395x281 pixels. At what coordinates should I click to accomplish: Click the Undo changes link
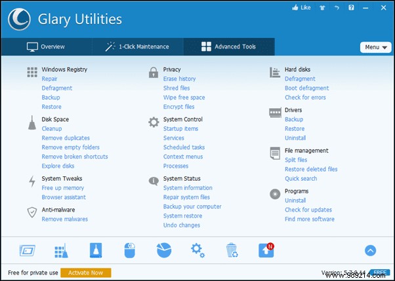click(x=182, y=225)
